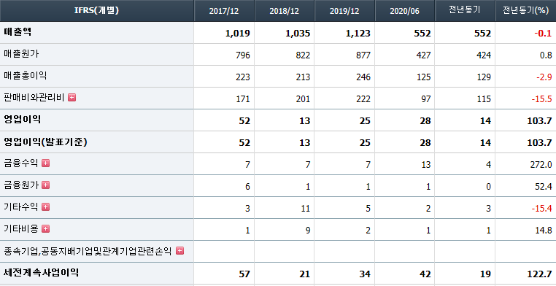Click 기타비용 change value 14.8
This screenshot has width=556, height=286.
544,231
